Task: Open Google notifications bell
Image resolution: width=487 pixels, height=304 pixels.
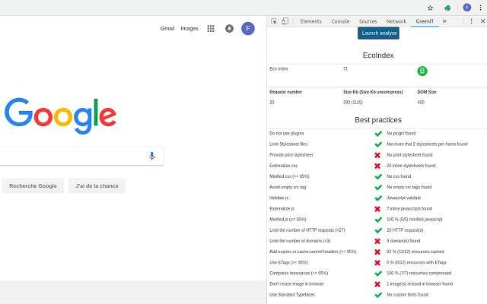Action: (x=229, y=29)
